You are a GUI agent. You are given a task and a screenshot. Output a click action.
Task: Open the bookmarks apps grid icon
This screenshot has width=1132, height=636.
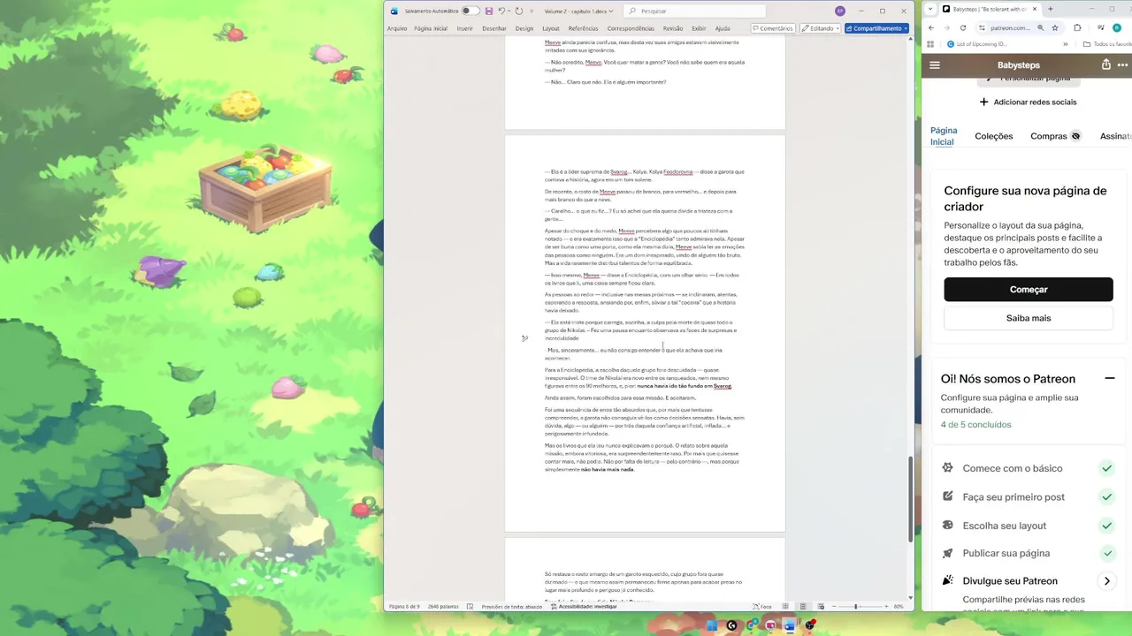(930, 44)
